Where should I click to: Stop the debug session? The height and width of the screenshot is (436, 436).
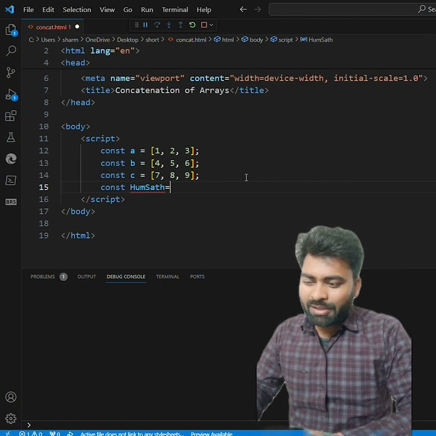coord(204,25)
